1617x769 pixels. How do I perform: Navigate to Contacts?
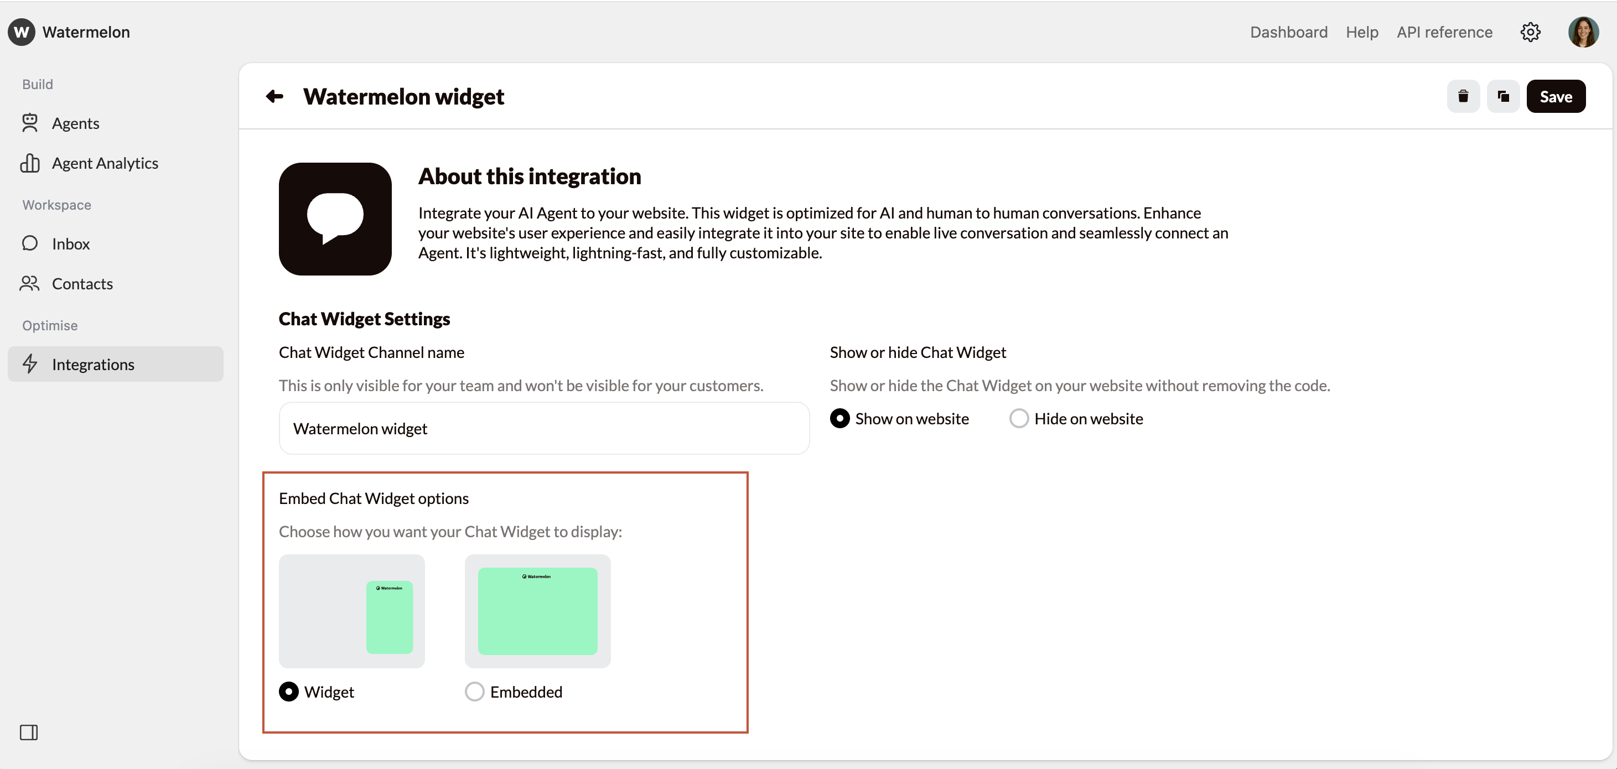coord(82,284)
